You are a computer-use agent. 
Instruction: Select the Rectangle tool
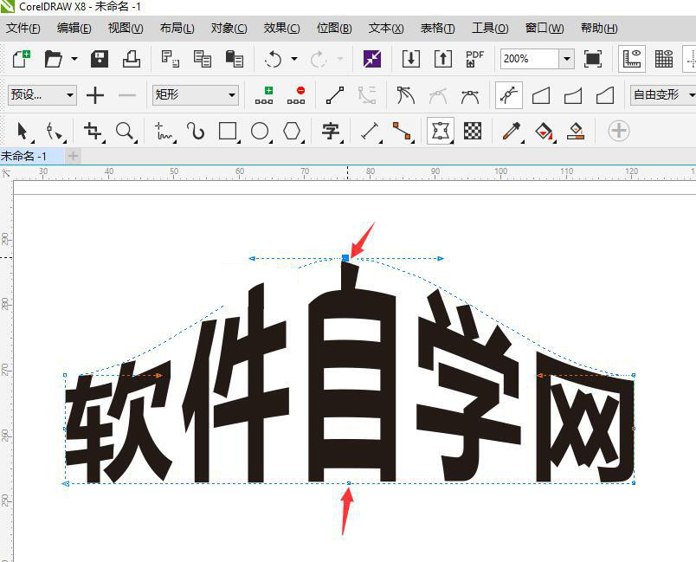click(227, 131)
